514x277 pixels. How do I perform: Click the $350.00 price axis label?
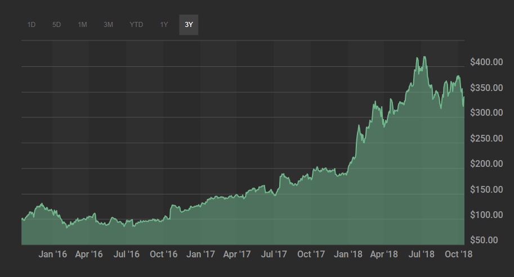point(486,88)
